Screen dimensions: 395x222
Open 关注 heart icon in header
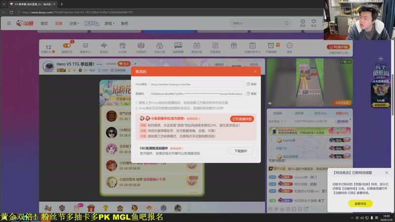point(314,23)
